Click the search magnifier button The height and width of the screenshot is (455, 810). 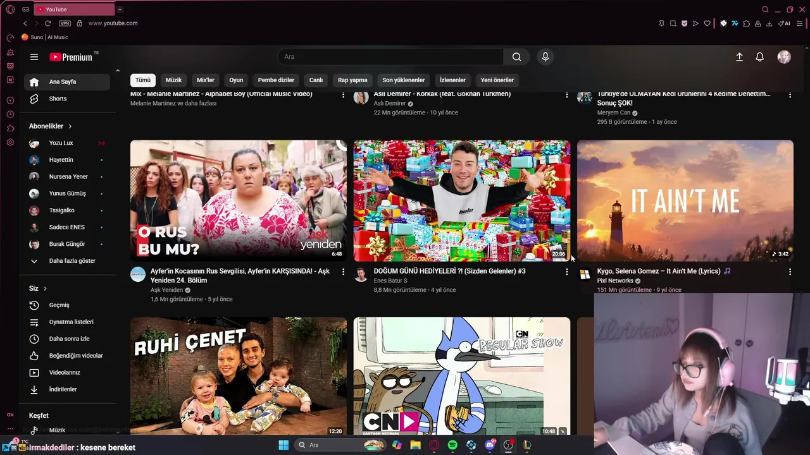click(x=516, y=57)
